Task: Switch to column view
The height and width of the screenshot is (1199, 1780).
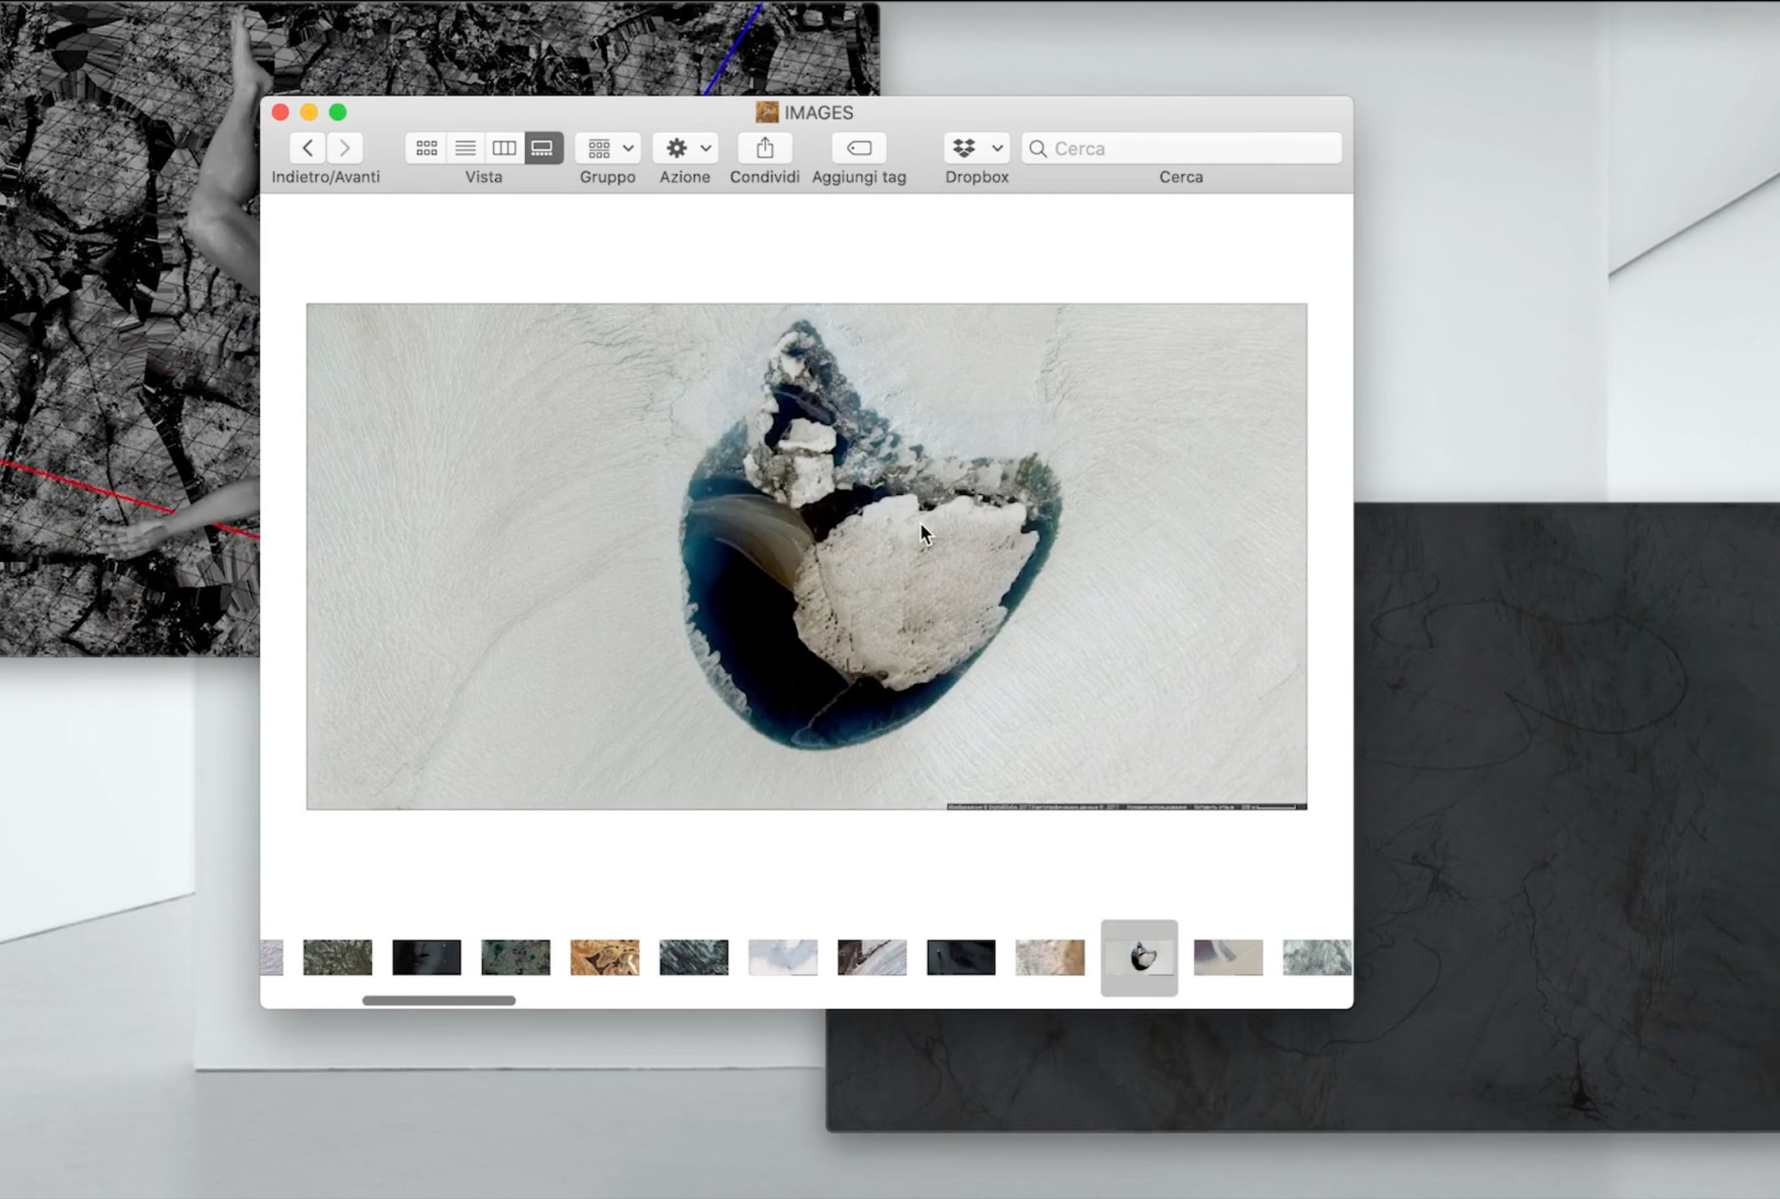Action: [504, 148]
